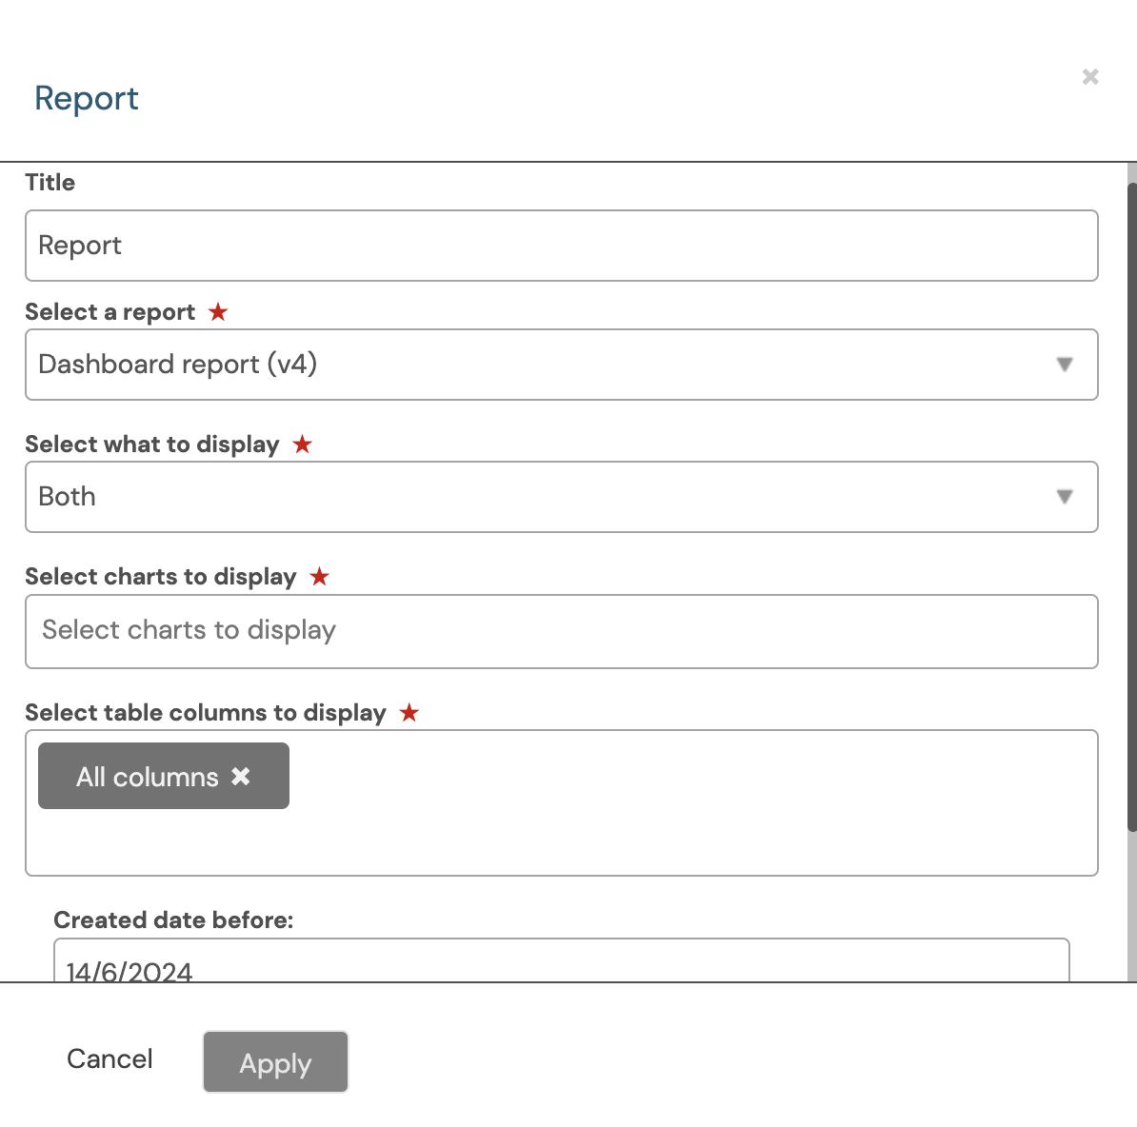Click the dropdown arrow on the report selector
1137x1127 pixels.
pos(1066,365)
